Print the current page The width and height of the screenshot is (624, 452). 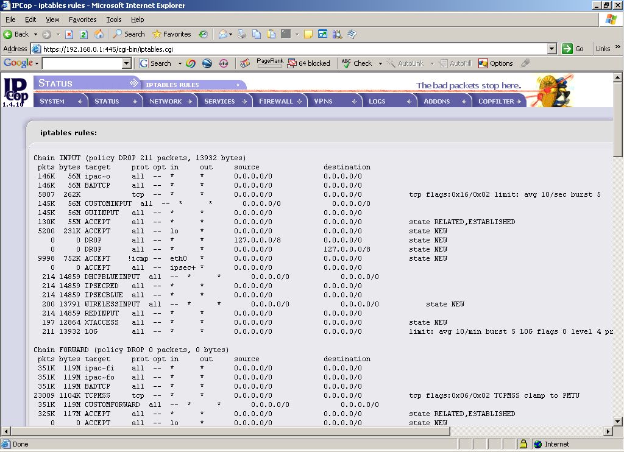point(242,34)
